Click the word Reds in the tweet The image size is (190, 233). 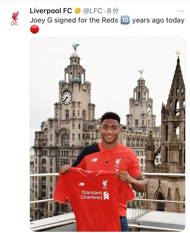coord(110,20)
